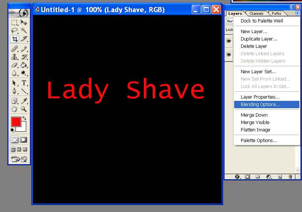The image size is (302, 212).
Task: Choose Standard Screen Mode
Action: tap(13, 149)
